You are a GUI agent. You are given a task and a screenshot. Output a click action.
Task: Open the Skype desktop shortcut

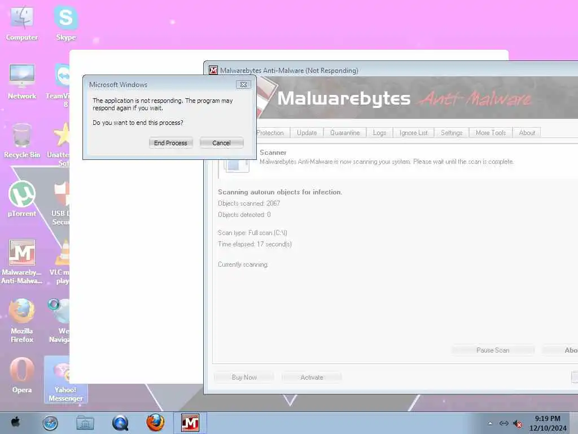pyautogui.click(x=65, y=23)
